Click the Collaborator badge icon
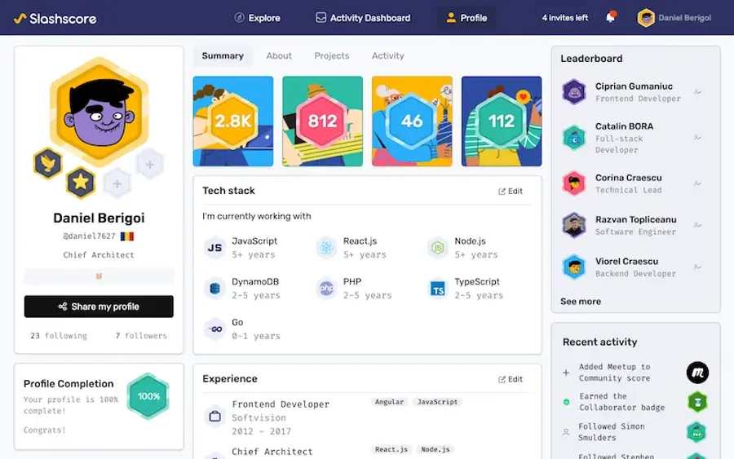This screenshot has height=459, width=734. click(x=697, y=402)
